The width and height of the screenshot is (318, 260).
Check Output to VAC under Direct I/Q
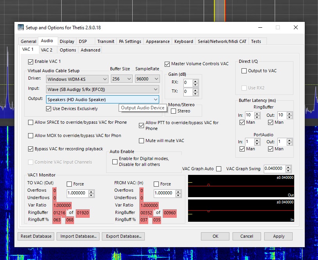244,71
